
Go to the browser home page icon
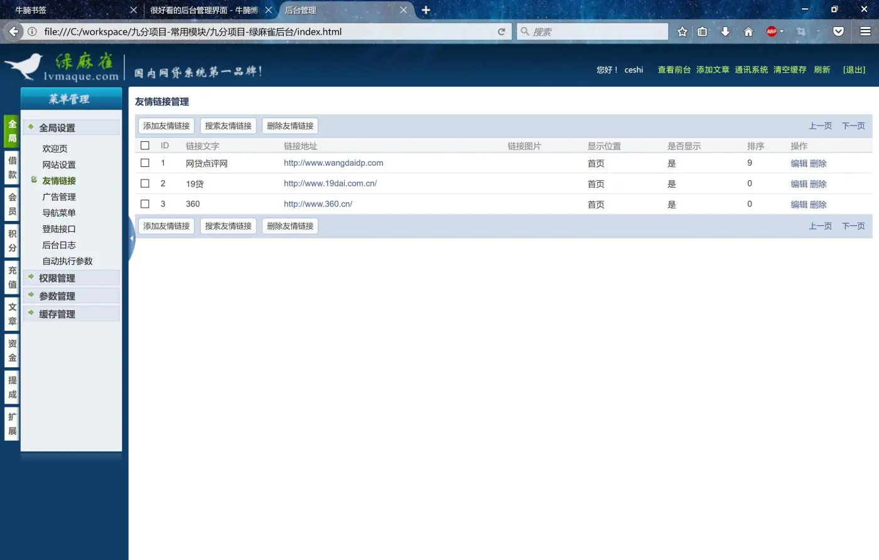point(748,31)
